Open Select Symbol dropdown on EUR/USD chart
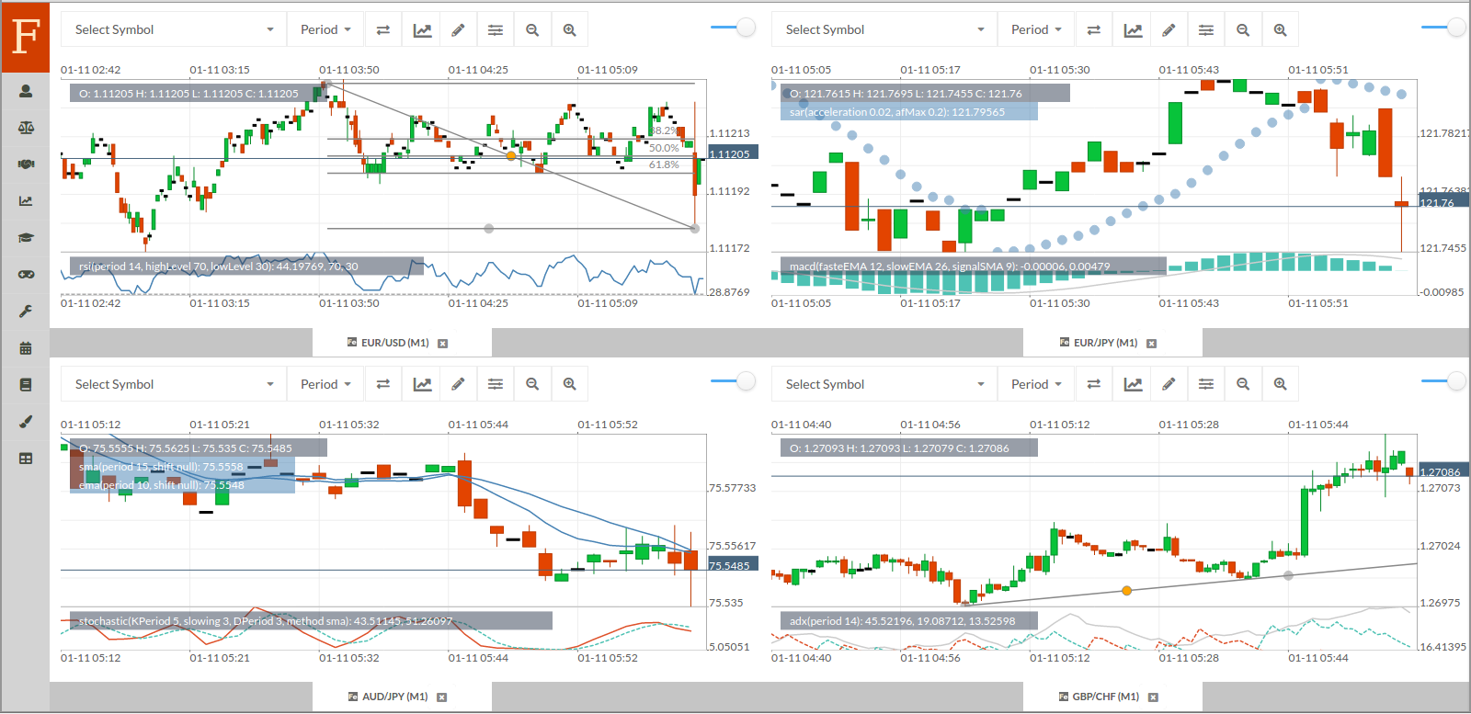The width and height of the screenshot is (1471, 714). [x=174, y=30]
